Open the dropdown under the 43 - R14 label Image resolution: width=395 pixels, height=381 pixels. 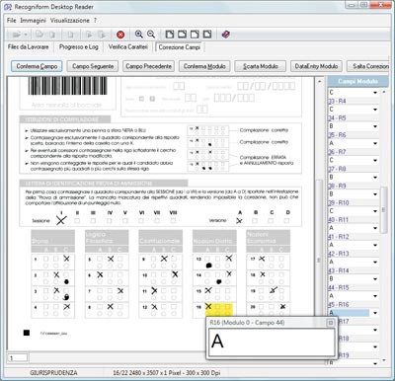[x=375, y=279]
